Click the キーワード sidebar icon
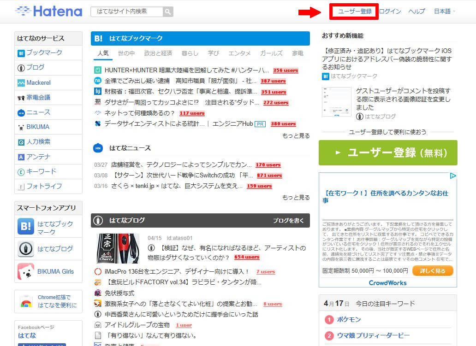476x346 pixels. (21, 172)
